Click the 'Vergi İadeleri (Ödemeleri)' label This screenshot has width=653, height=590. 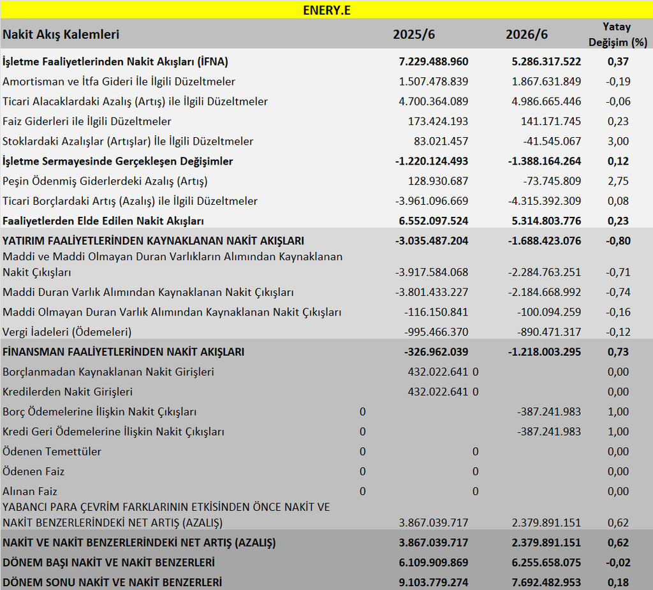coord(67,332)
